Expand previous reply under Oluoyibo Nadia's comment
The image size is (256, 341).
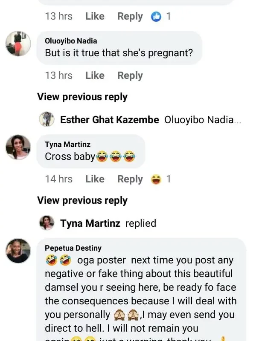click(x=82, y=97)
